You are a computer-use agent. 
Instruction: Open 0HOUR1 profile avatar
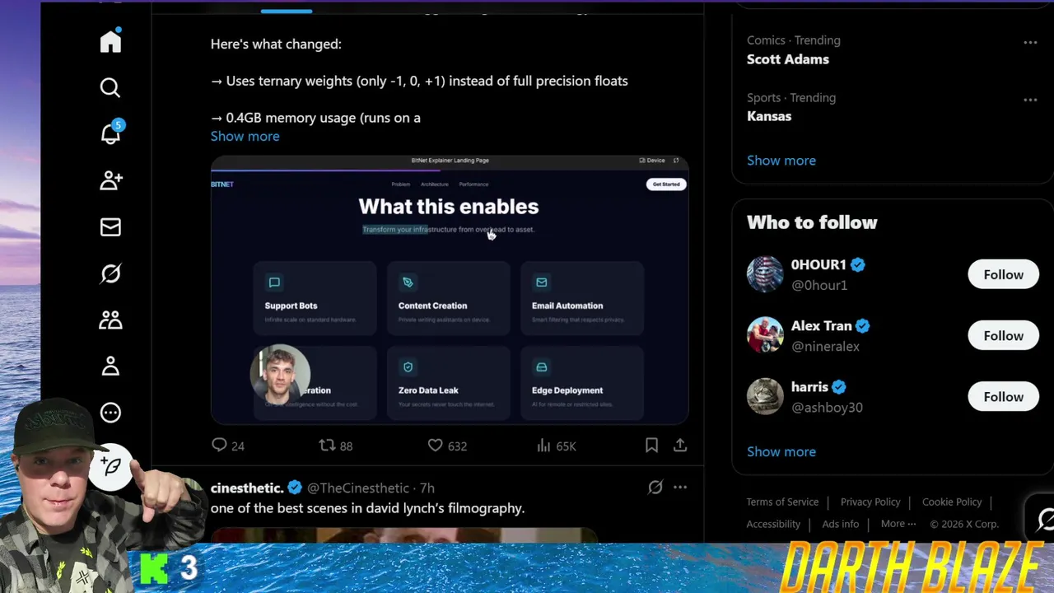pyautogui.click(x=765, y=274)
